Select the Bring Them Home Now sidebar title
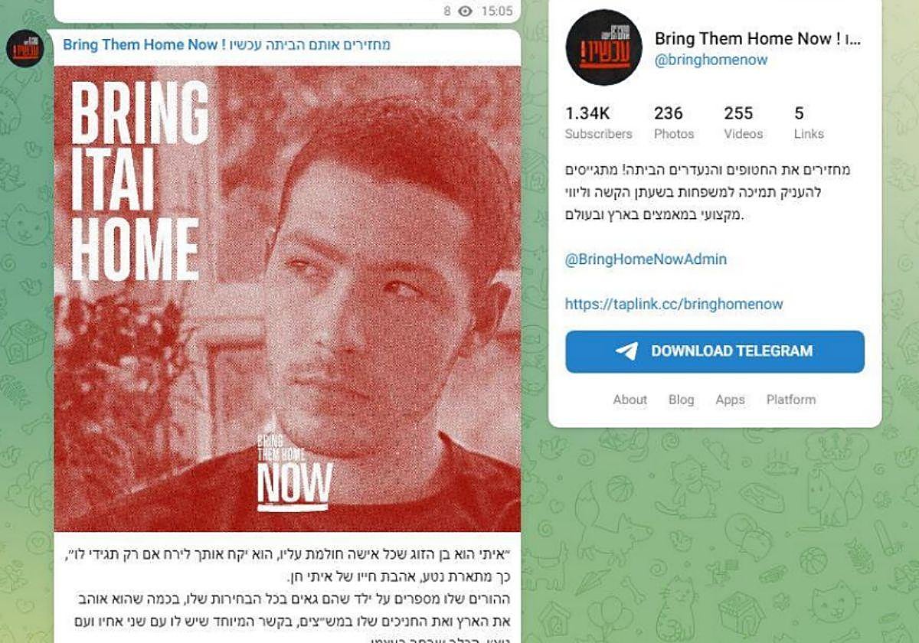The image size is (919, 643). pyautogui.click(x=757, y=40)
